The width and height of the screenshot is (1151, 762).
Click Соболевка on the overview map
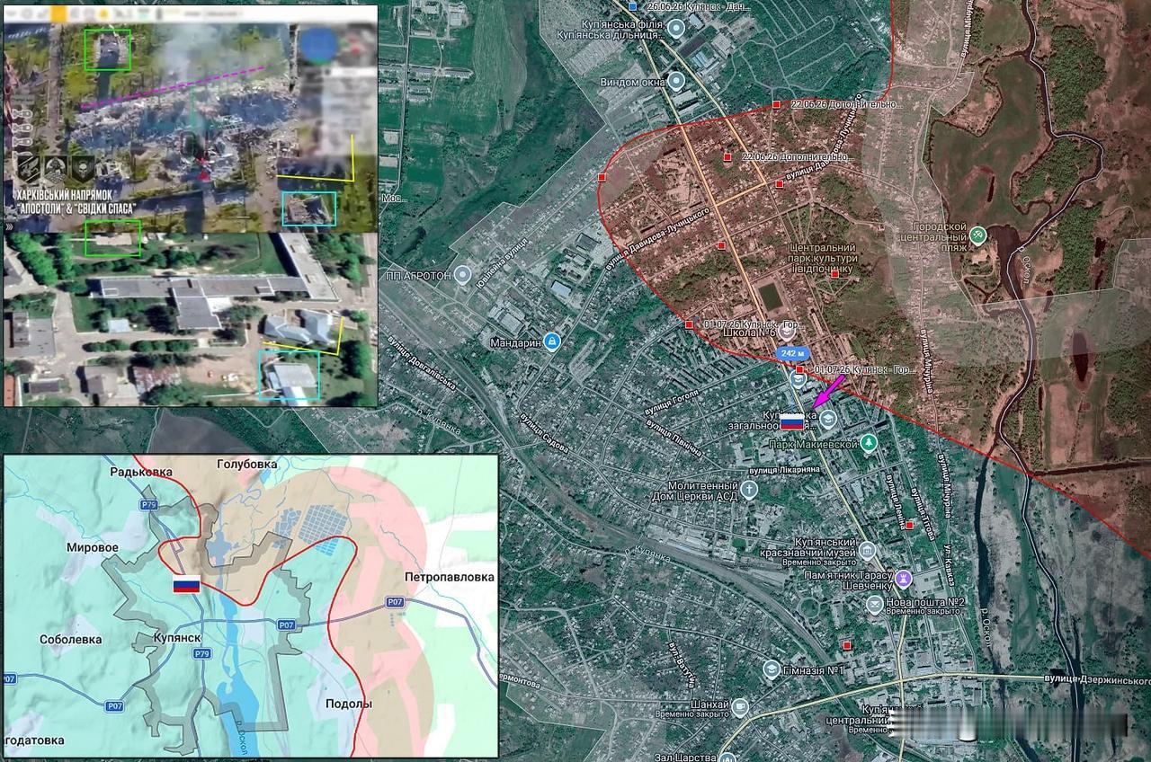(x=70, y=640)
